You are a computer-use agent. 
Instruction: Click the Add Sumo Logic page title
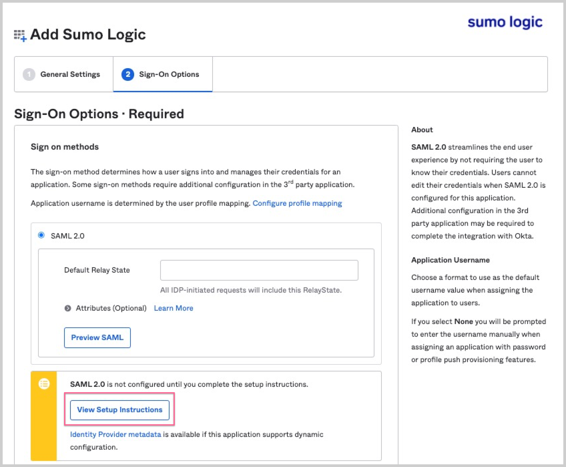(x=87, y=35)
